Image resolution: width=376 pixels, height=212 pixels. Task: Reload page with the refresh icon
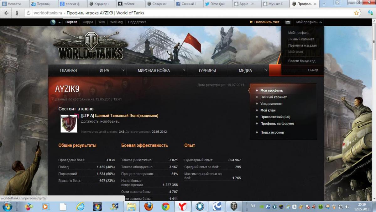pos(29,13)
